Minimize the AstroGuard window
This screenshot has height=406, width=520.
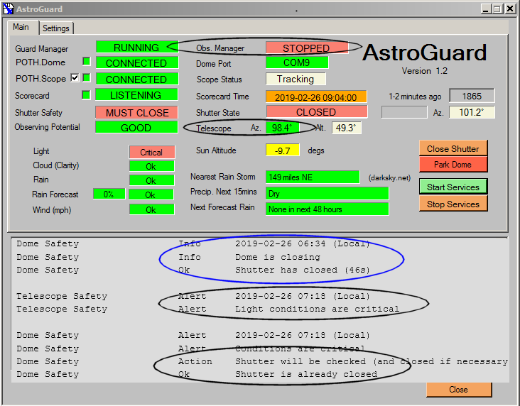(485, 9)
